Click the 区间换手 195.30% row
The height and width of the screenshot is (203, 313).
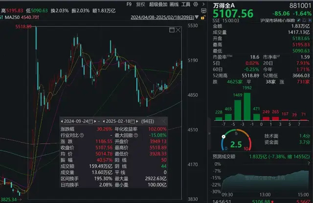(87, 179)
